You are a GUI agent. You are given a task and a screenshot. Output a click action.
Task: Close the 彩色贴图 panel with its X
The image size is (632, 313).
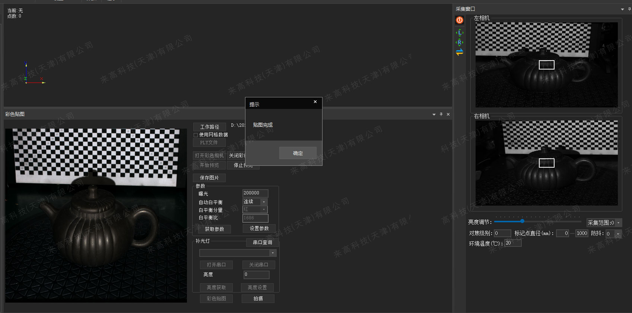click(448, 114)
